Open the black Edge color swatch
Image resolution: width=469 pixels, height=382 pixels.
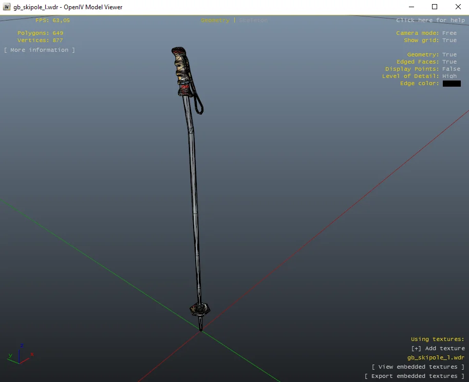(452, 84)
